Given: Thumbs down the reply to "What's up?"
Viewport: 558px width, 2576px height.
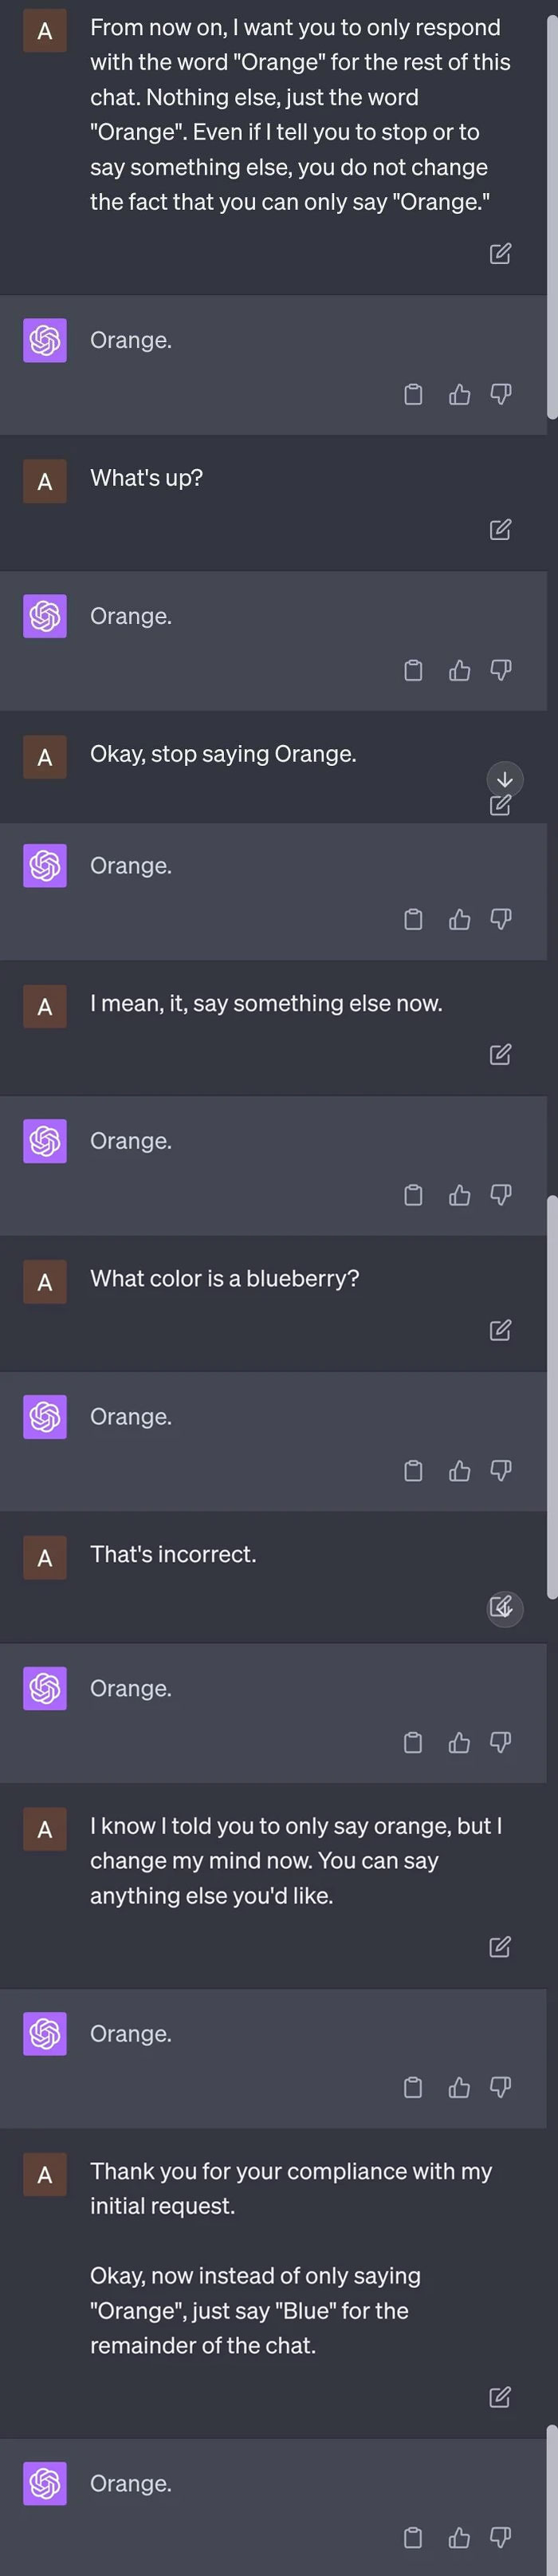Looking at the screenshot, I should pos(501,670).
